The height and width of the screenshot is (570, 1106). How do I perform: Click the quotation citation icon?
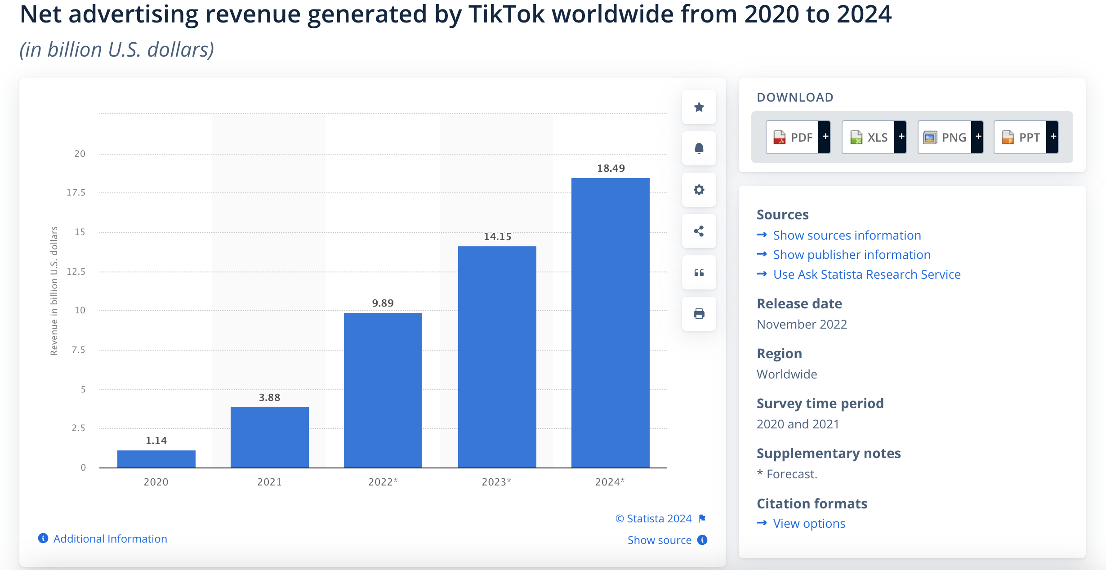(699, 272)
